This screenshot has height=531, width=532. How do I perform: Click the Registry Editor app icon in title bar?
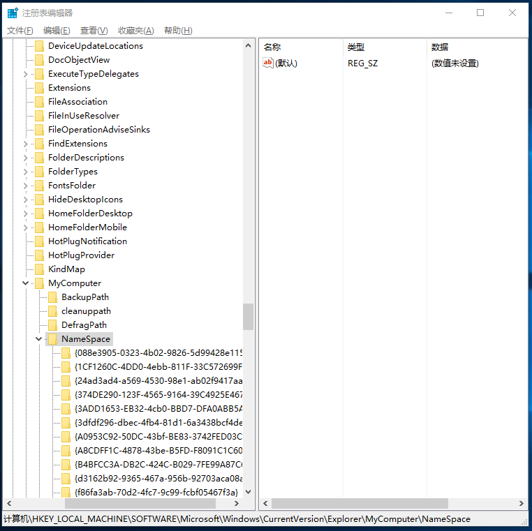point(13,13)
